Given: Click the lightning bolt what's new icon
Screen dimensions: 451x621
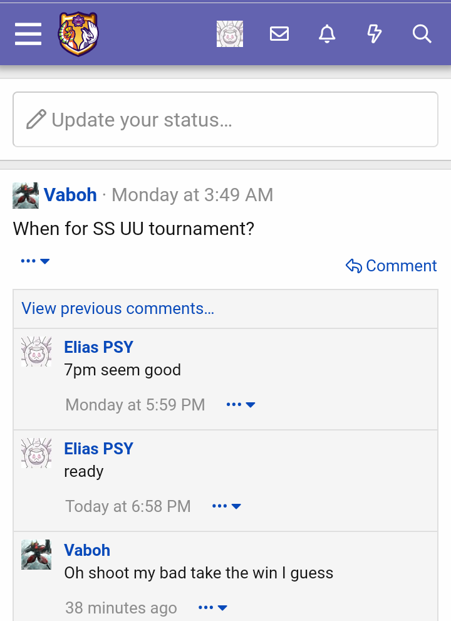Looking at the screenshot, I should click(374, 34).
